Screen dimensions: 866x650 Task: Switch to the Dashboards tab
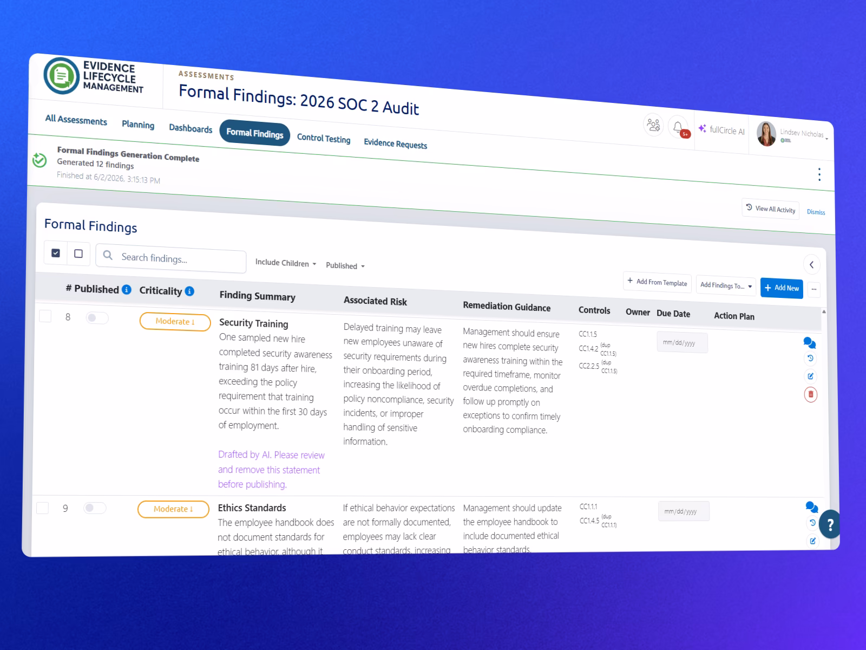191,128
